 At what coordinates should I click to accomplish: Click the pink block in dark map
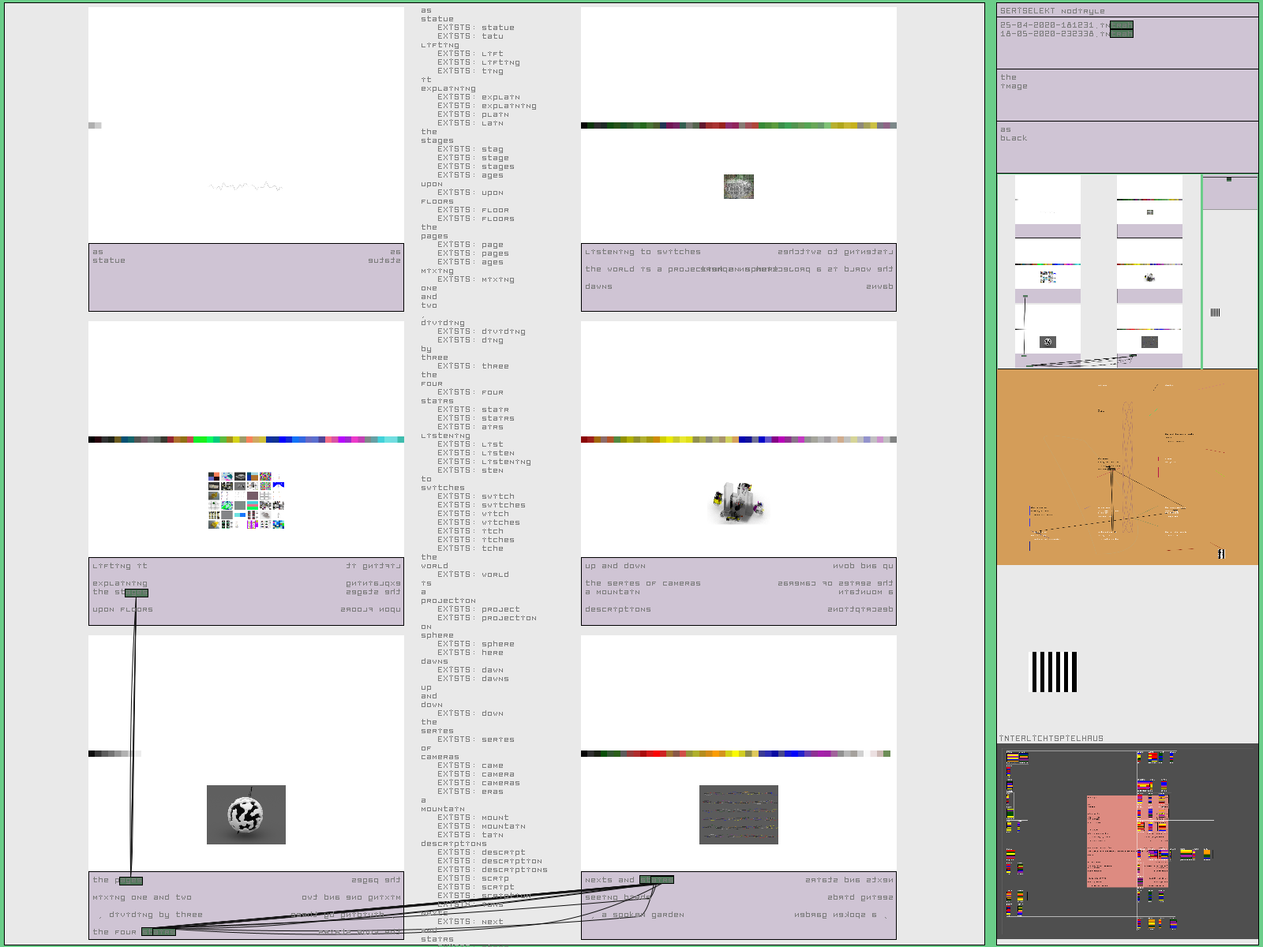click(1111, 841)
